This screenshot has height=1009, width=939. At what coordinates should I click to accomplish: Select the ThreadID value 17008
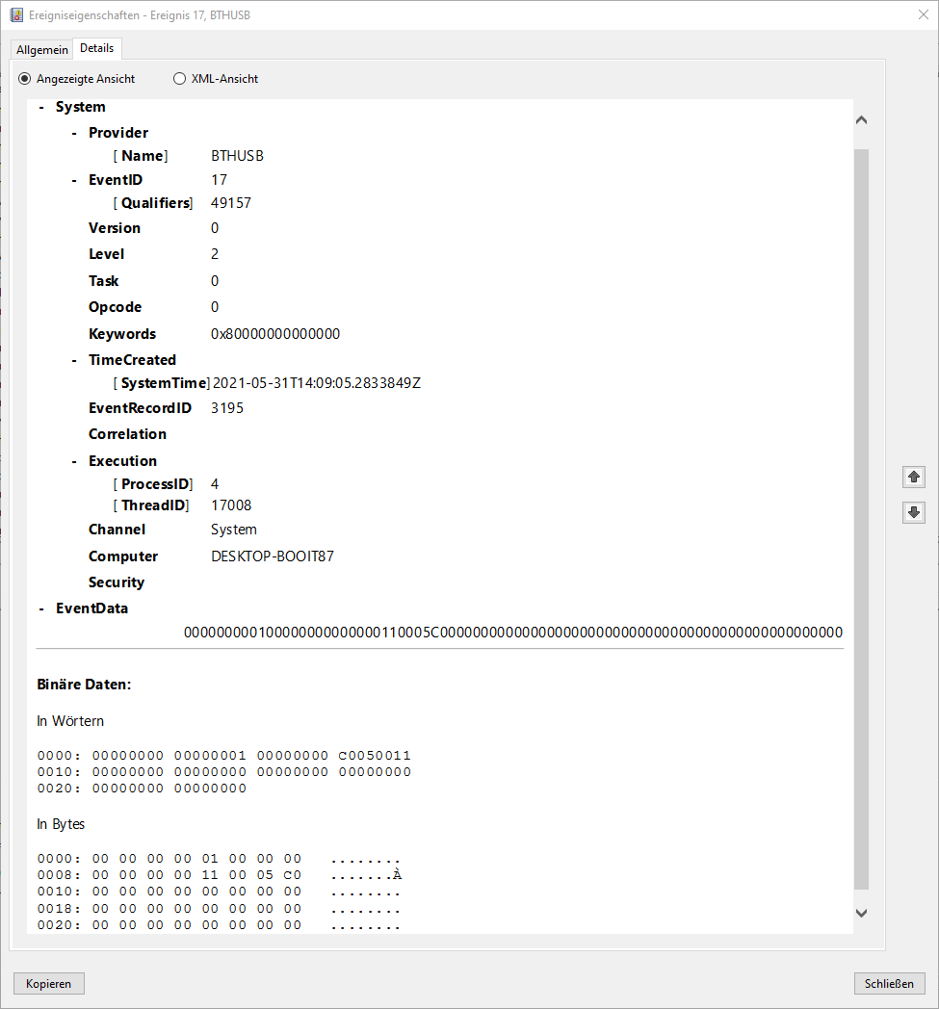[231, 505]
